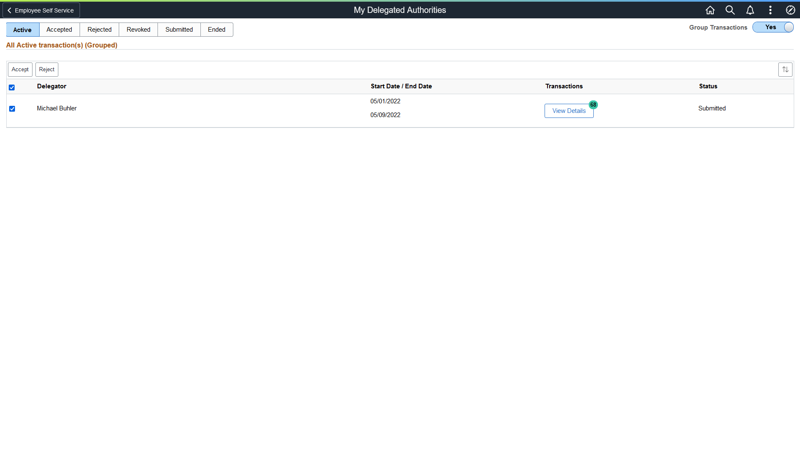Select the Submitted tab filter

click(179, 29)
